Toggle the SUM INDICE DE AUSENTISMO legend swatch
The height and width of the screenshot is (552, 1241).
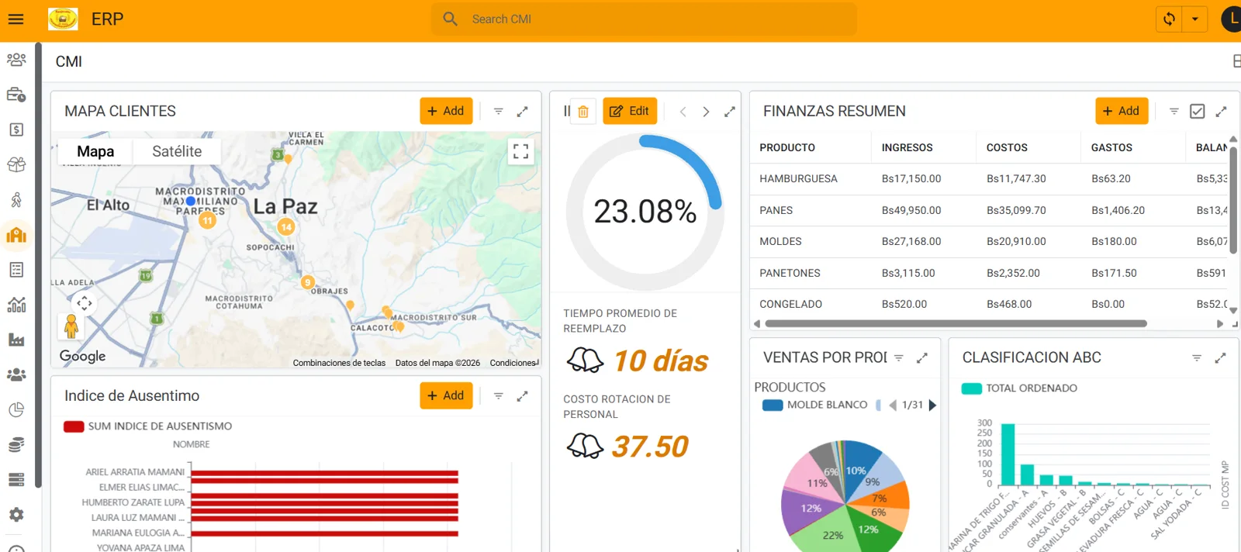tap(74, 426)
